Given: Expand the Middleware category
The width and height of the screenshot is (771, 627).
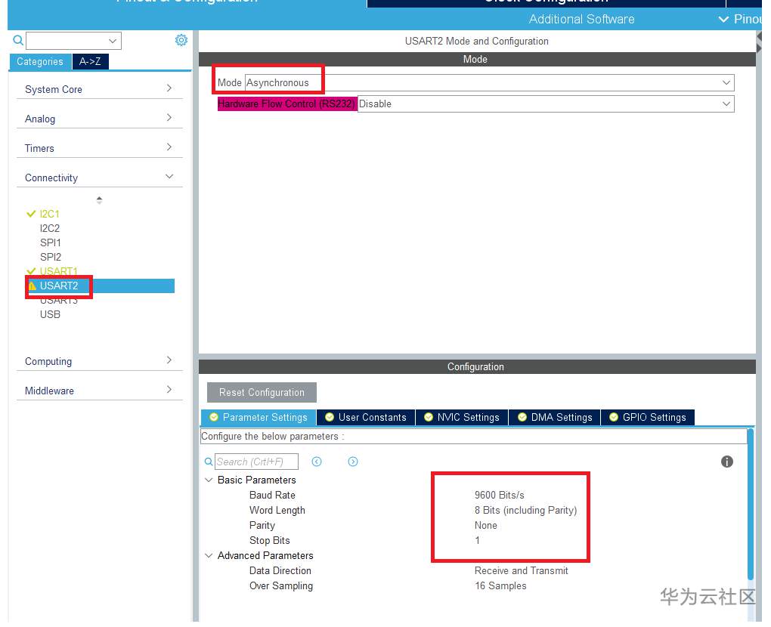Looking at the screenshot, I should [99, 391].
